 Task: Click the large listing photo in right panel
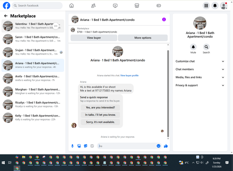200,23
